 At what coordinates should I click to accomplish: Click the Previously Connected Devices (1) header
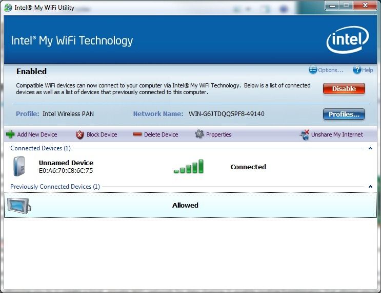click(x=55, y=186)
